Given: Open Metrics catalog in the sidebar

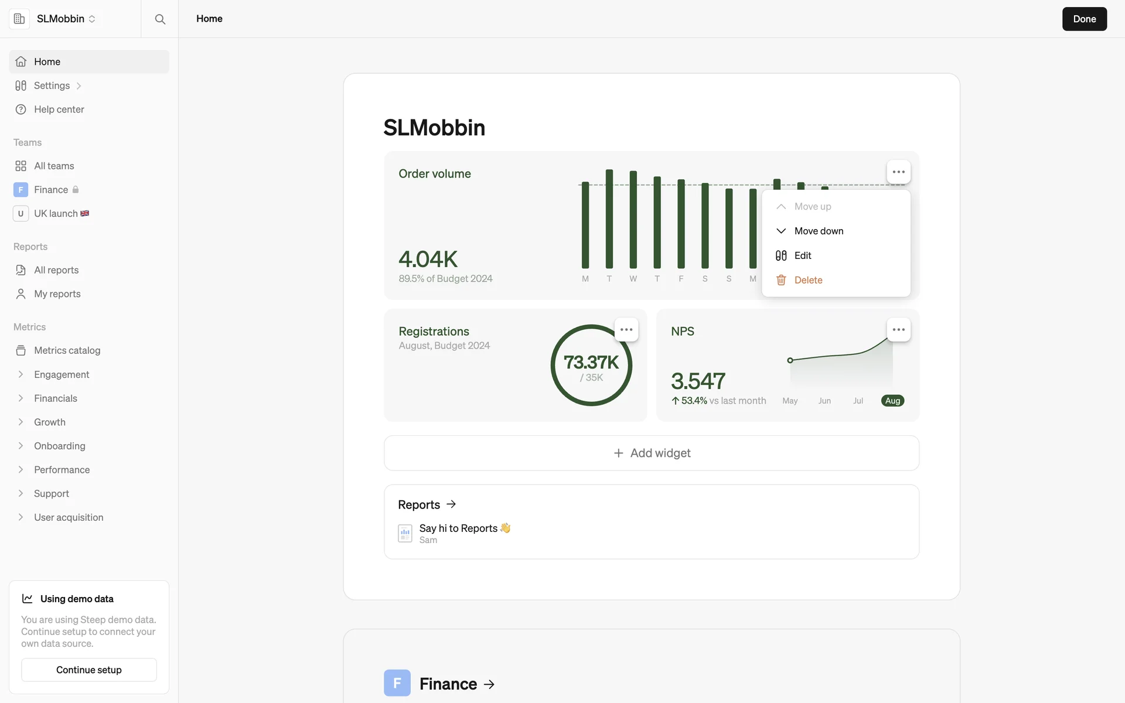Looking at the screenshot, I should tap(67, 350).
